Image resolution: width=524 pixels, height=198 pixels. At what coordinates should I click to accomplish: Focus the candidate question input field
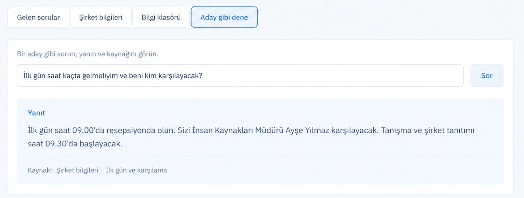tap(240, 76)
